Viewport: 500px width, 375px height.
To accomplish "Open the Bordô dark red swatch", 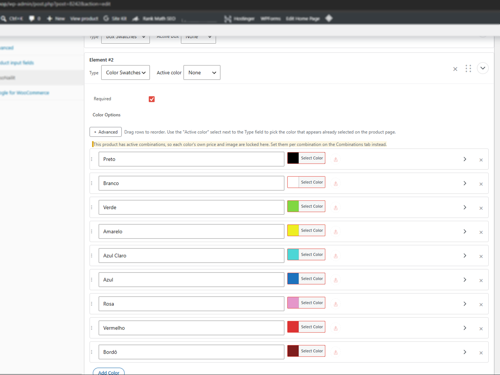I will (293, 351).
